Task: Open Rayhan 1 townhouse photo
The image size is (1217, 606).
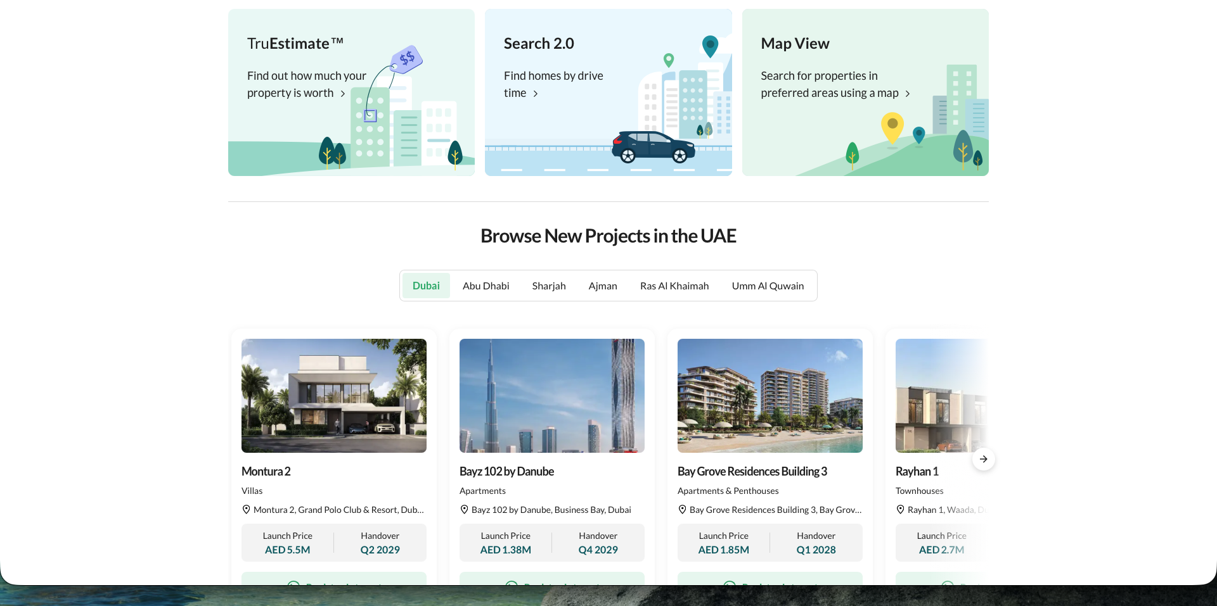Action: click(x=942, y=396)
